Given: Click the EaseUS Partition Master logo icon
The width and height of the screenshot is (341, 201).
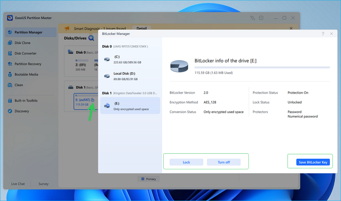Looking at the screenshot, I should (10, 18).
